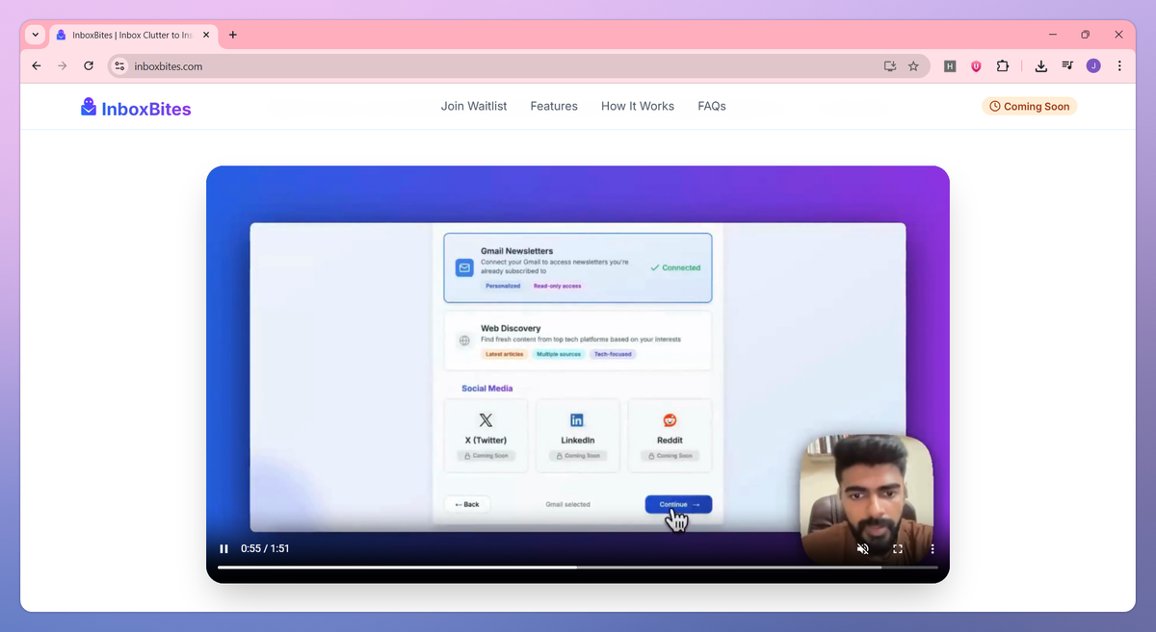The width and height of the screenshot is (1156, 632).
Task: Click the video progress bar
Action: [x=578, y=568]
